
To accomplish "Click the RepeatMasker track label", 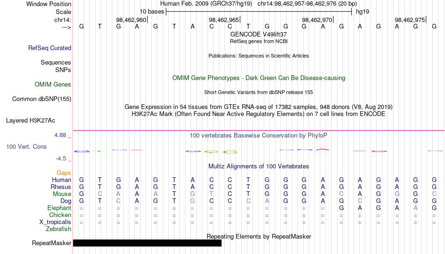I will pyautogui.click(x=52, y=243).
